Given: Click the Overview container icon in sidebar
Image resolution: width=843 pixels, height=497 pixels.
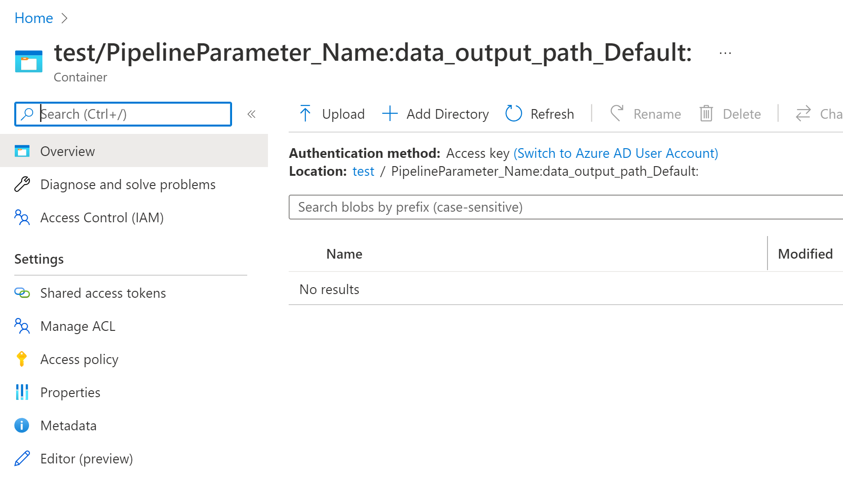Looking at the screenshot, I should click(x=22, y=151).
